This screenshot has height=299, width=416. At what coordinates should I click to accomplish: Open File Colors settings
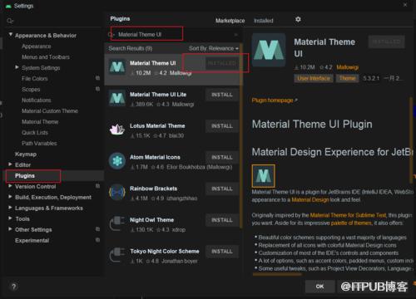(x=35, y=79)
